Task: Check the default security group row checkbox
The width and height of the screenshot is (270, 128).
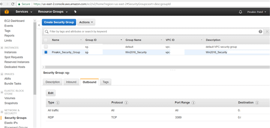Action: click(46, 47)
